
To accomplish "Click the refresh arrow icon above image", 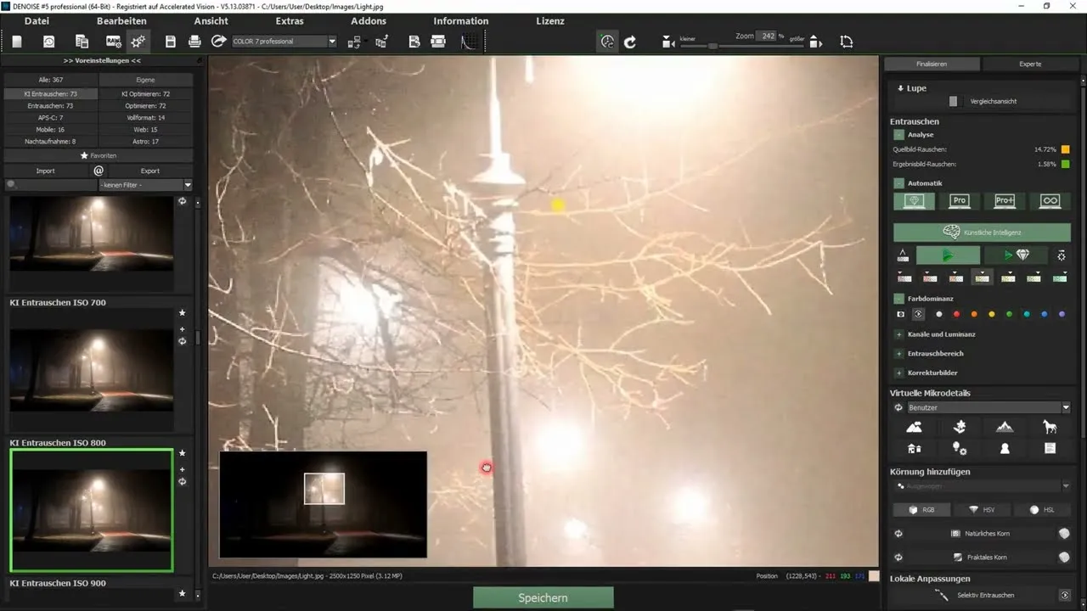I will pos(630,41).
